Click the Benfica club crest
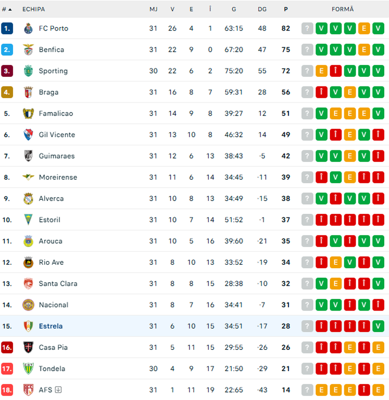This screenshot has width=389, height=400. [x=28, y=50]
